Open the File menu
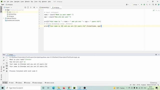Viewport: 160px width, 90px height. coord(4,1)
